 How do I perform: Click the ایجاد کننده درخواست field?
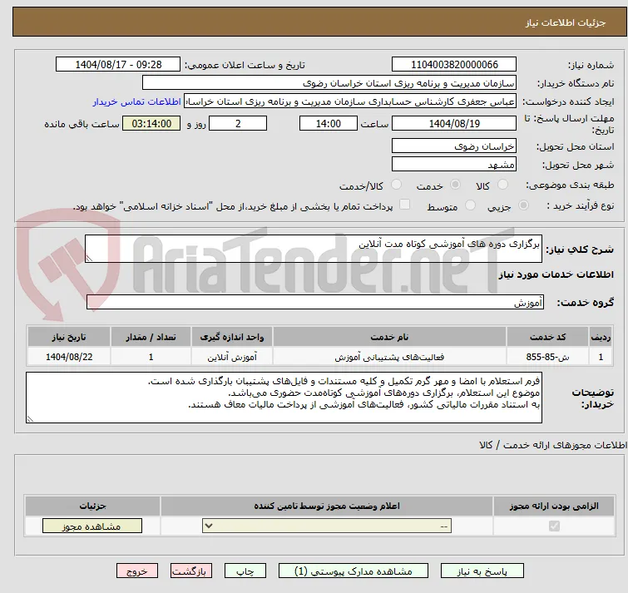[350, 101]
